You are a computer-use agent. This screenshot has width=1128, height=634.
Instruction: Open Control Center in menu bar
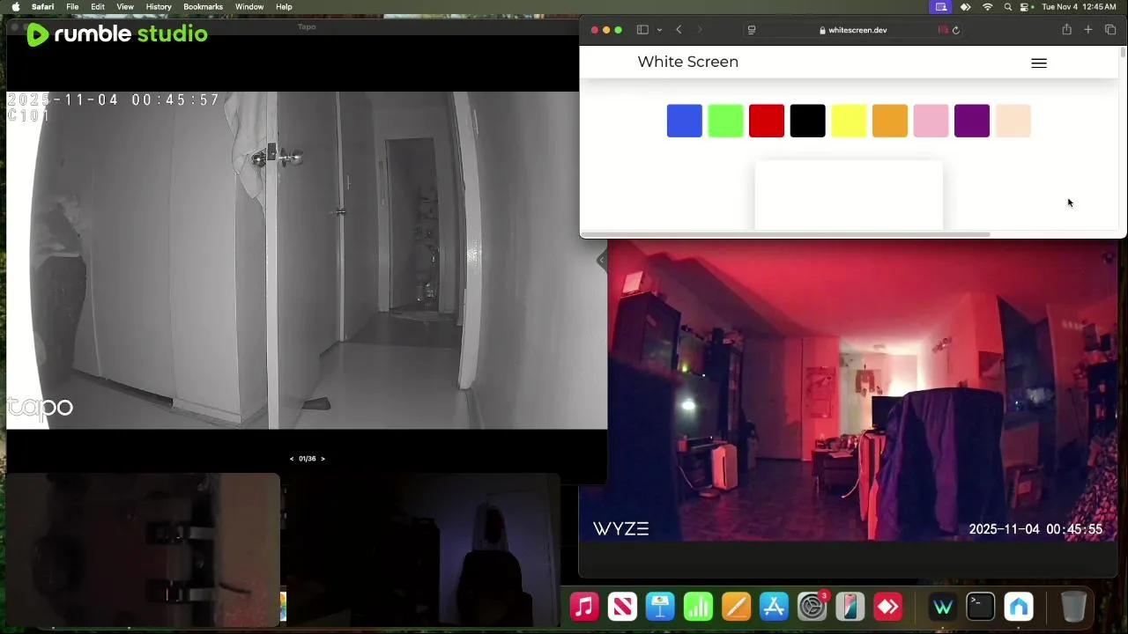1027,7
